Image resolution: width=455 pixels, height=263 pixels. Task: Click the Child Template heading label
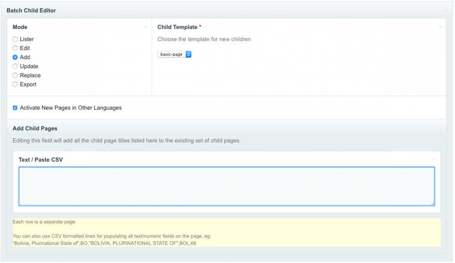pos(177,27)
